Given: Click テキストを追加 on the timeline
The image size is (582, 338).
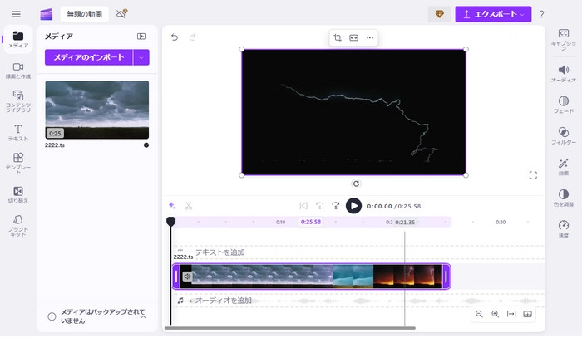Looking at the screenshot, I should (219, 252).
